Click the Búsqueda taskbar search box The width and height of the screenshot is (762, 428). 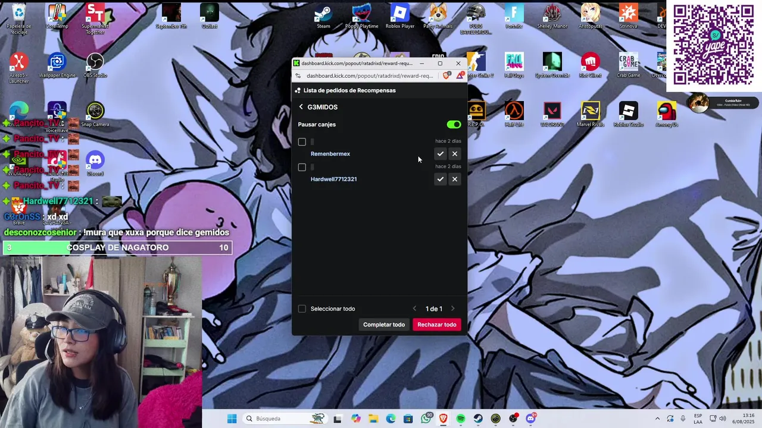(285, 418)
